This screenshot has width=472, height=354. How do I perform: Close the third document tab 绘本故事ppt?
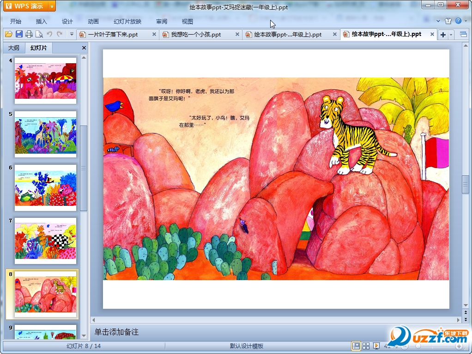[335, 34]
